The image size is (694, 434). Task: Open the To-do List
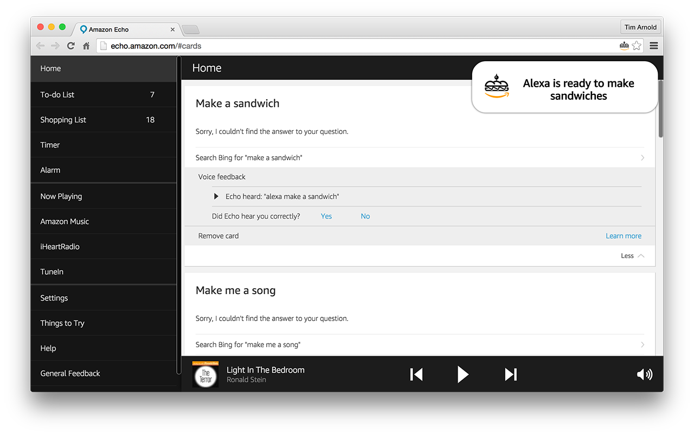[104, 94]
